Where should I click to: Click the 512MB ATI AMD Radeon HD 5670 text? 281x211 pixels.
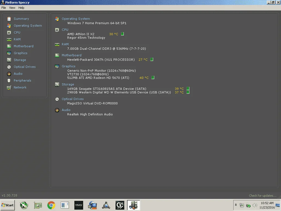pos(98,78)
